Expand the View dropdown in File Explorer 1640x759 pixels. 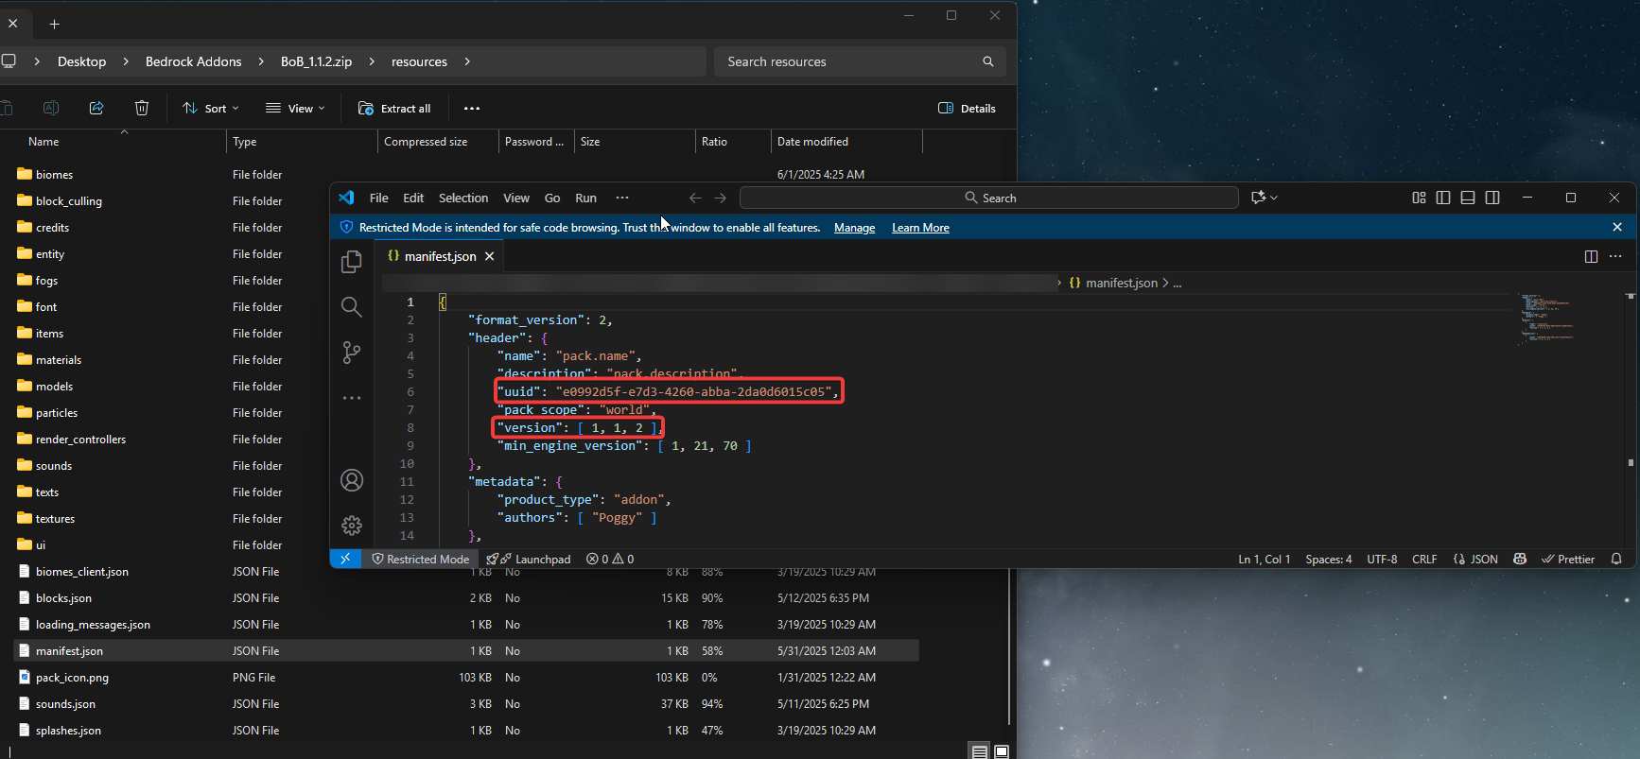pos(295,109)
